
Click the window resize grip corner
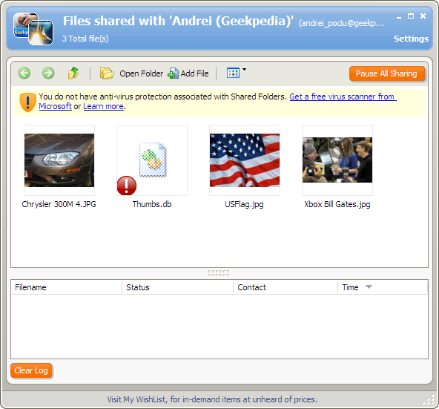pyautogui.click(x=429, y=400)
